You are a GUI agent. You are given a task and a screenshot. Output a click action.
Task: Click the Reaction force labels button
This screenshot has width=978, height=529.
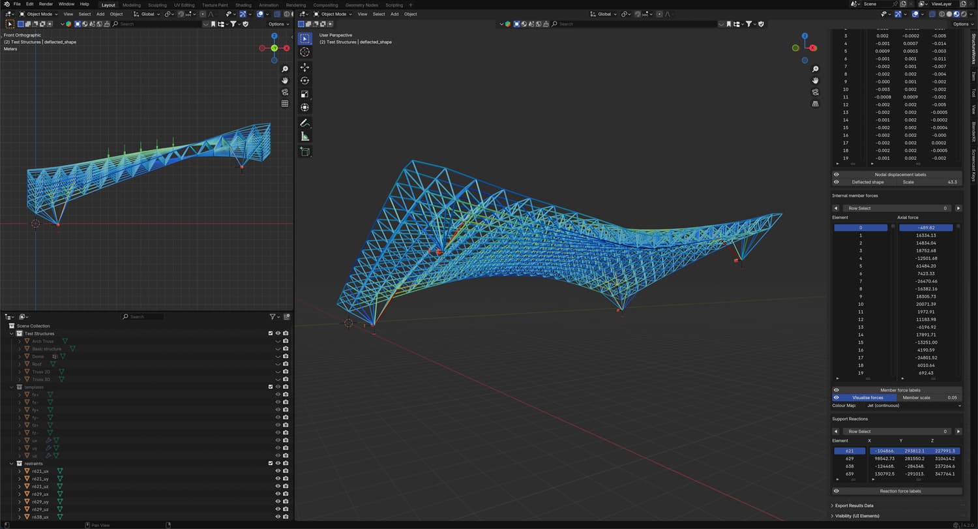[900, 491]
